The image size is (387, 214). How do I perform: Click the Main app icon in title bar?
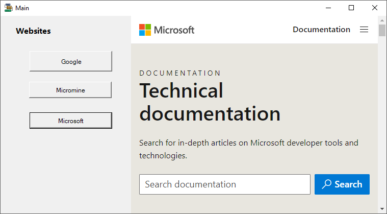[8, 8]
